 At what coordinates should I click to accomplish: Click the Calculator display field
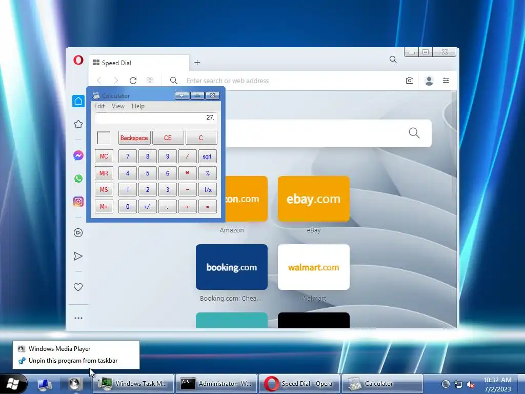click(x=156, y=117)
